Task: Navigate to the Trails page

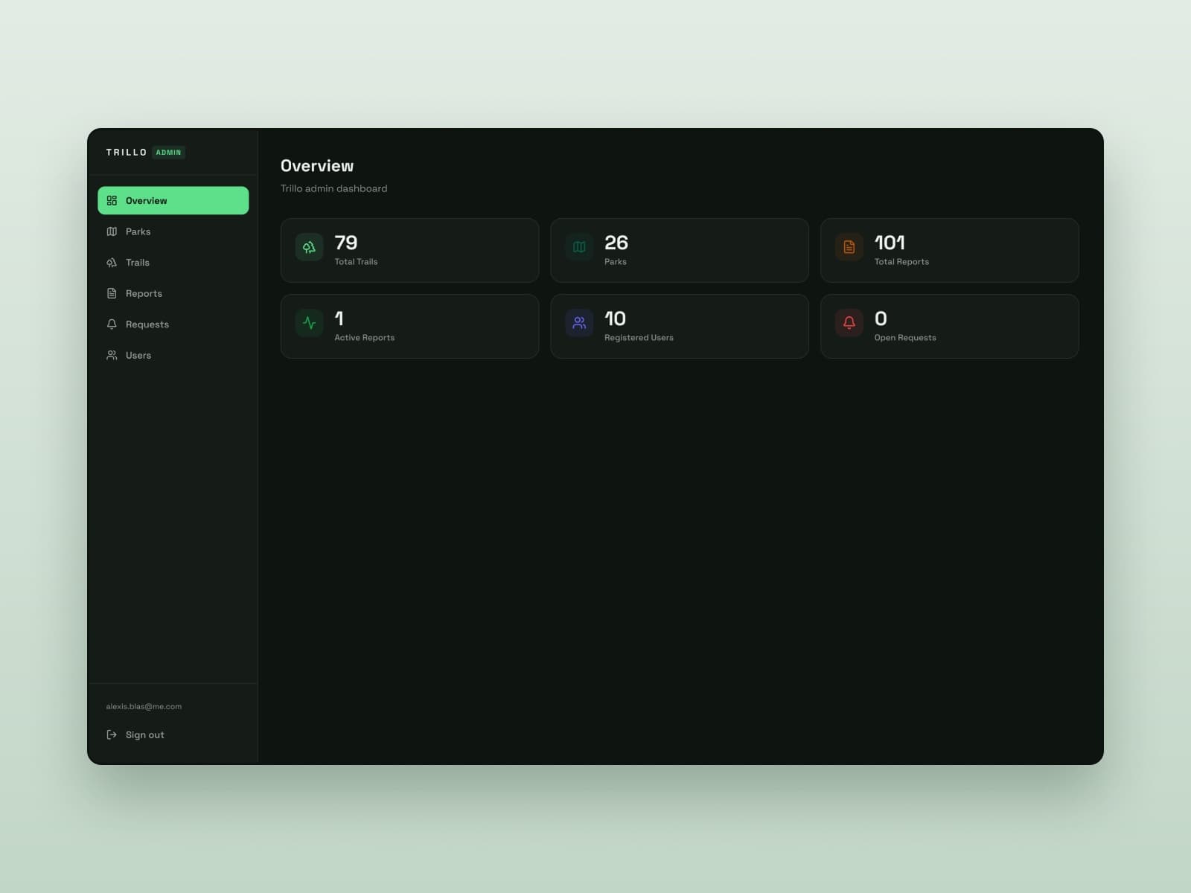Action: [173, 263]
